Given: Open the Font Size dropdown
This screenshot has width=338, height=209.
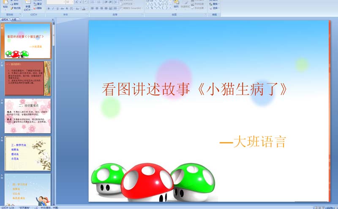Looking at the screenshot, I should (73, 2).
